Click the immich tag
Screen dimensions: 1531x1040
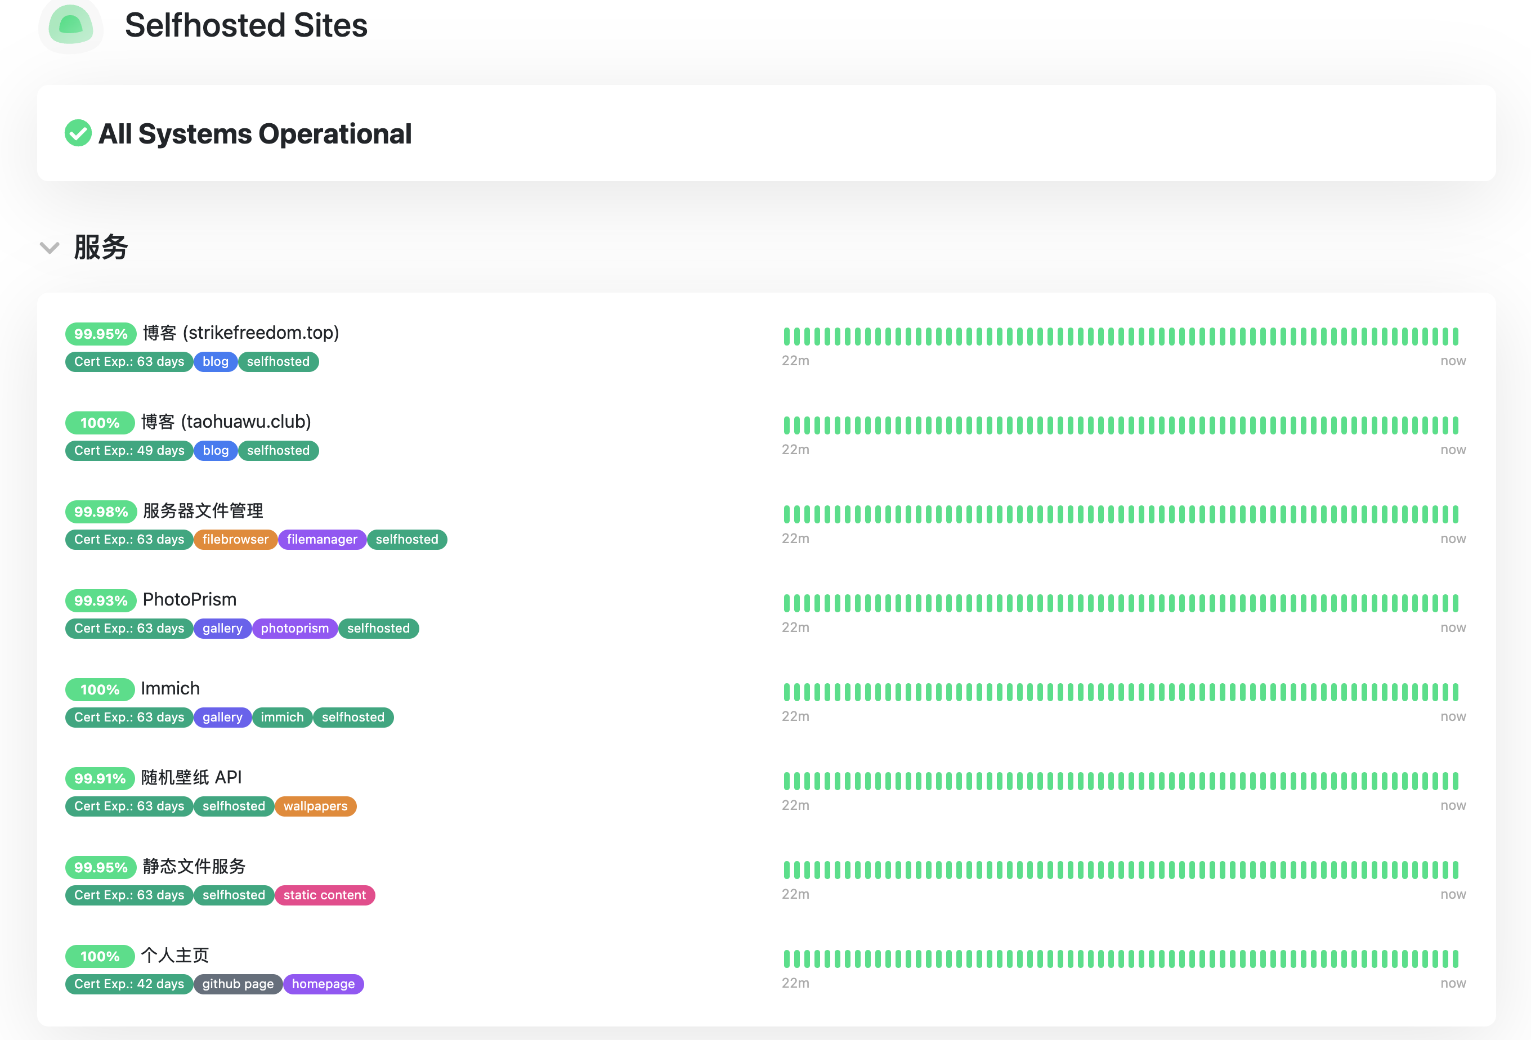282,718
